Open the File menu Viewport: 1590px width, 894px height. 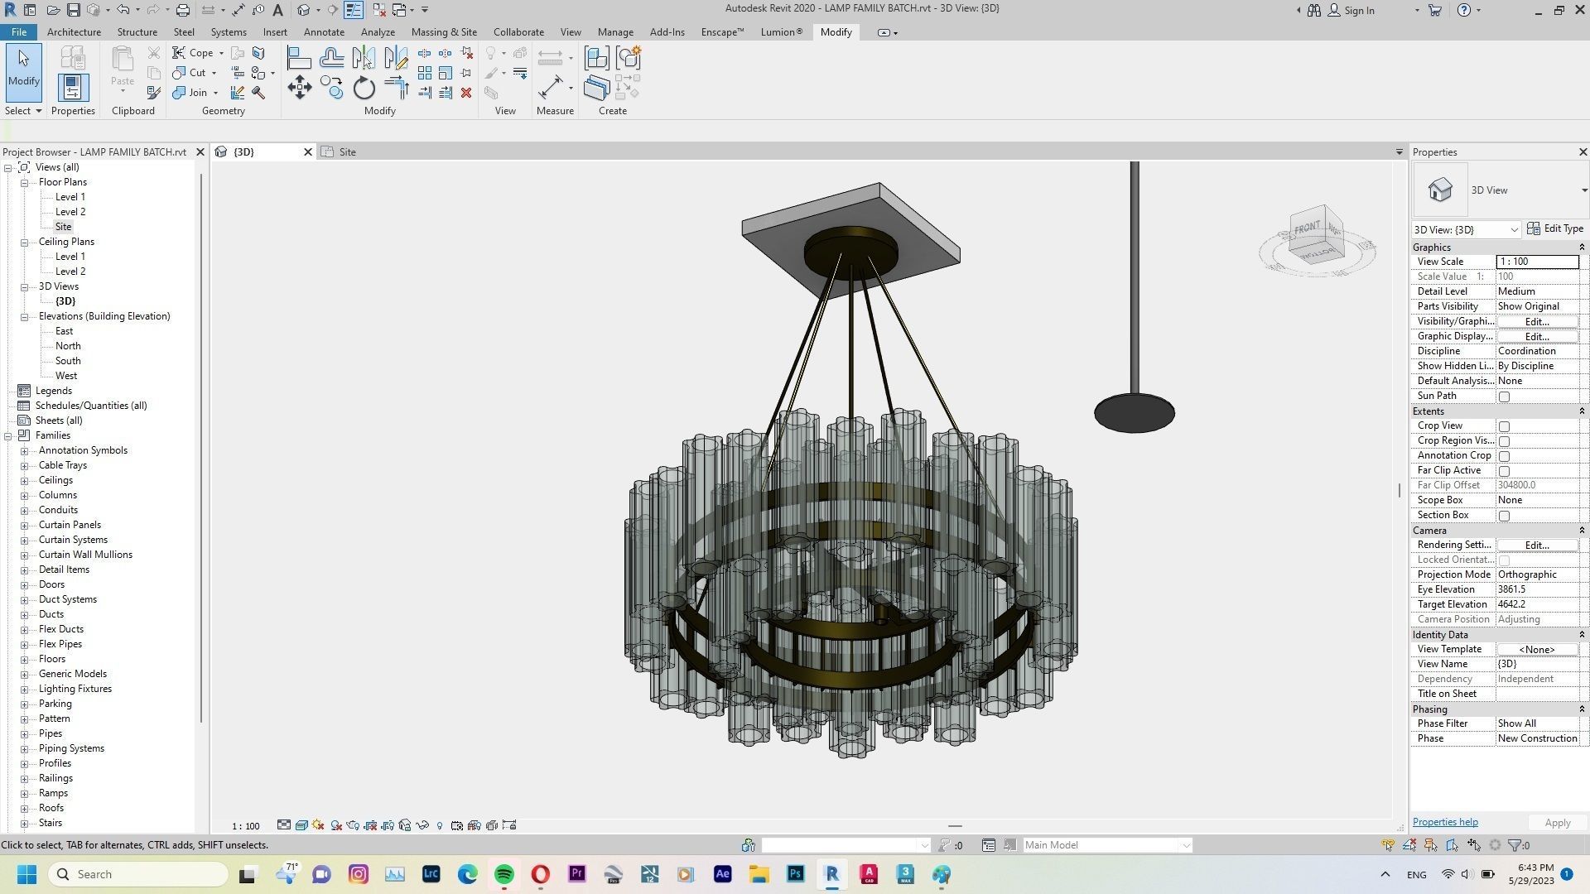tap(18, 32)
